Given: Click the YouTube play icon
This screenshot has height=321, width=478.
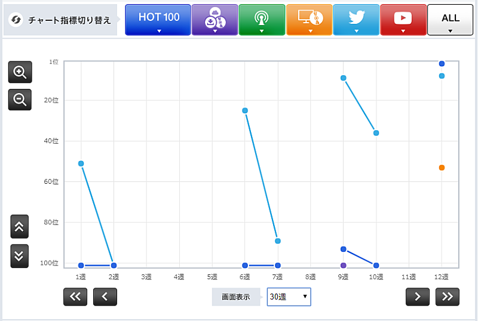Looking at the screenshot, I should click(403, 18).
